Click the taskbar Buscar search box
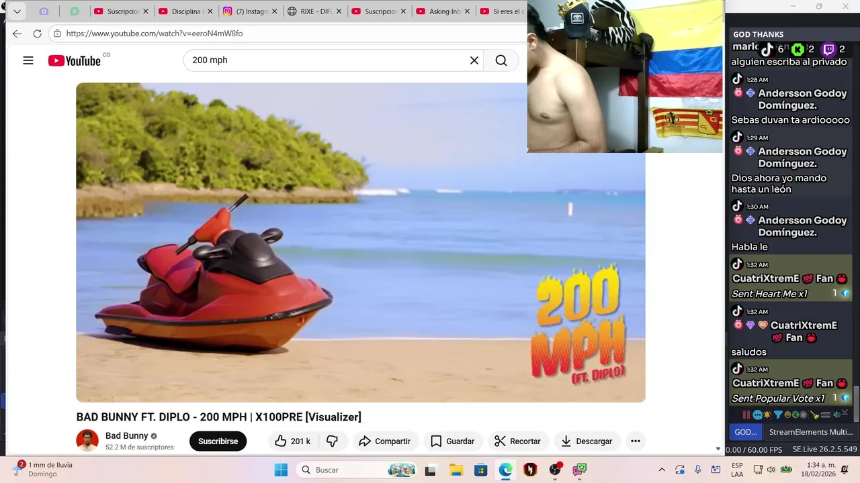This screenshot has width=860, height=483. pyautogui.click(x=358, y=470)
